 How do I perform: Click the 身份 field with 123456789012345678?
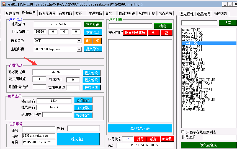(x=39, y=142)
